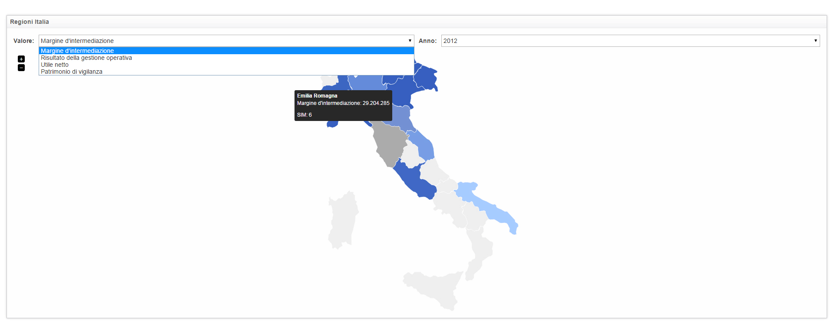Open the Anno year dropdown
The image size is (834, 333).
[x=630, y=41]
